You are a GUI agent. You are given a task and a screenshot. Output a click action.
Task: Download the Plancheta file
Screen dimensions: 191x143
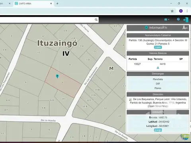(x=158, y=79)
